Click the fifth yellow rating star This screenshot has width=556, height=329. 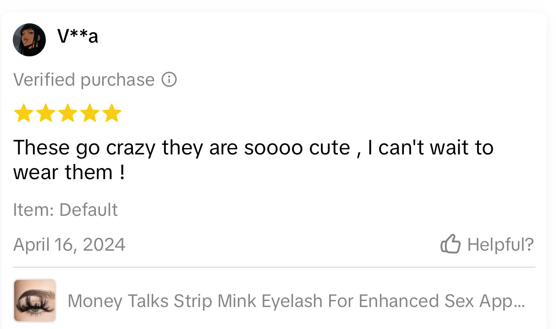(x=112, y=114)
